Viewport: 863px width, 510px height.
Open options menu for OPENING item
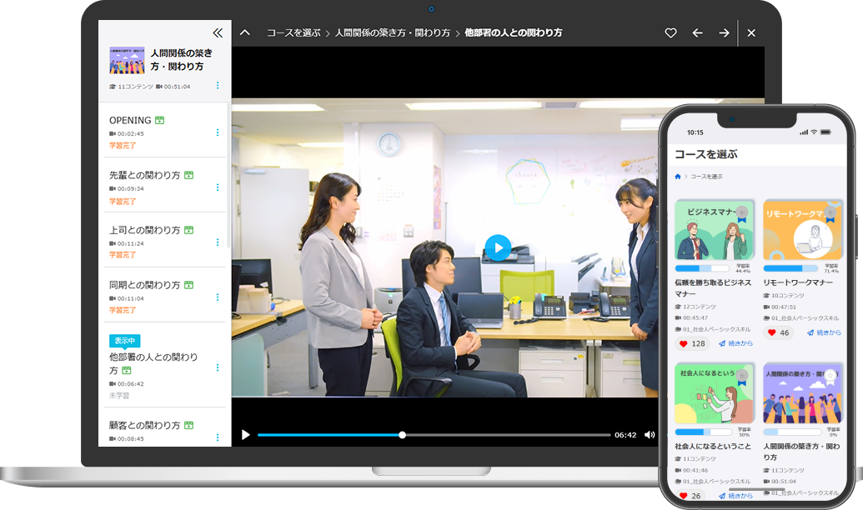[x=218, y=132]
